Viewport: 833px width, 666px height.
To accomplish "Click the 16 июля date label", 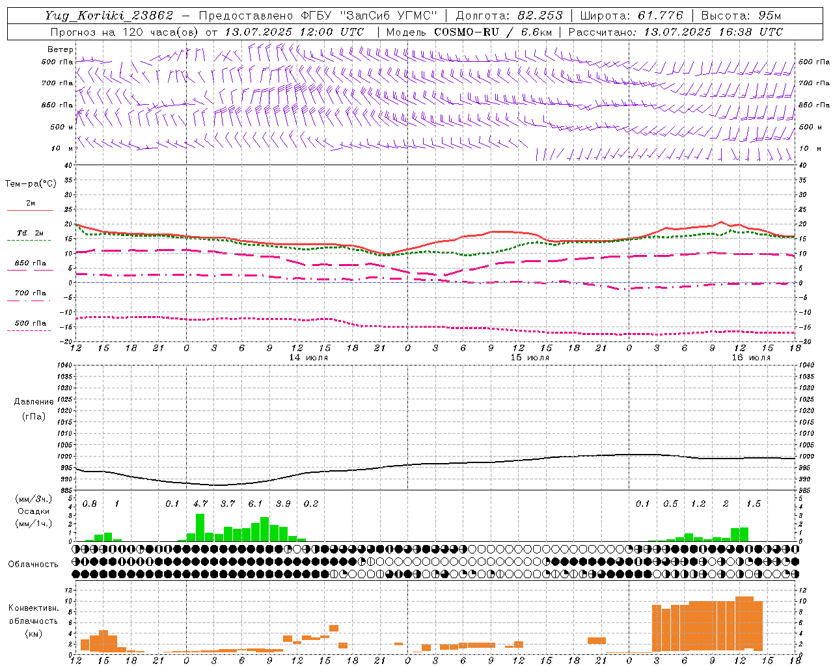I will tap(751, 358).
